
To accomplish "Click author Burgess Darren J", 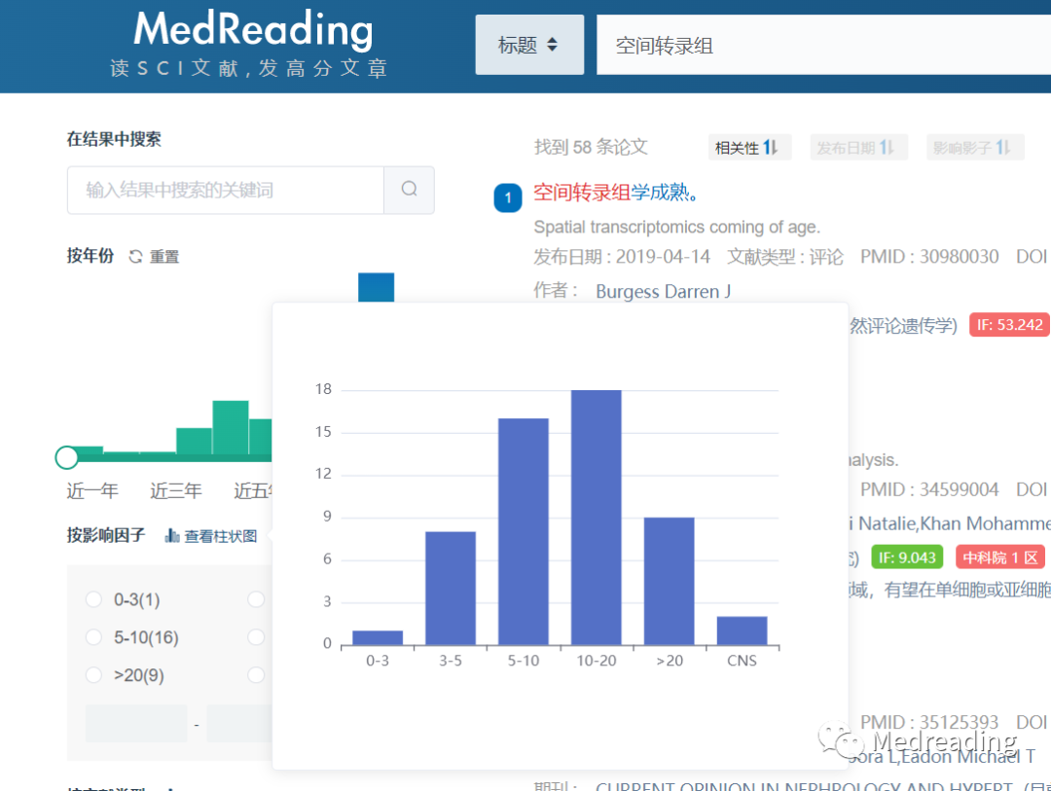I will (x=663, y=291).
